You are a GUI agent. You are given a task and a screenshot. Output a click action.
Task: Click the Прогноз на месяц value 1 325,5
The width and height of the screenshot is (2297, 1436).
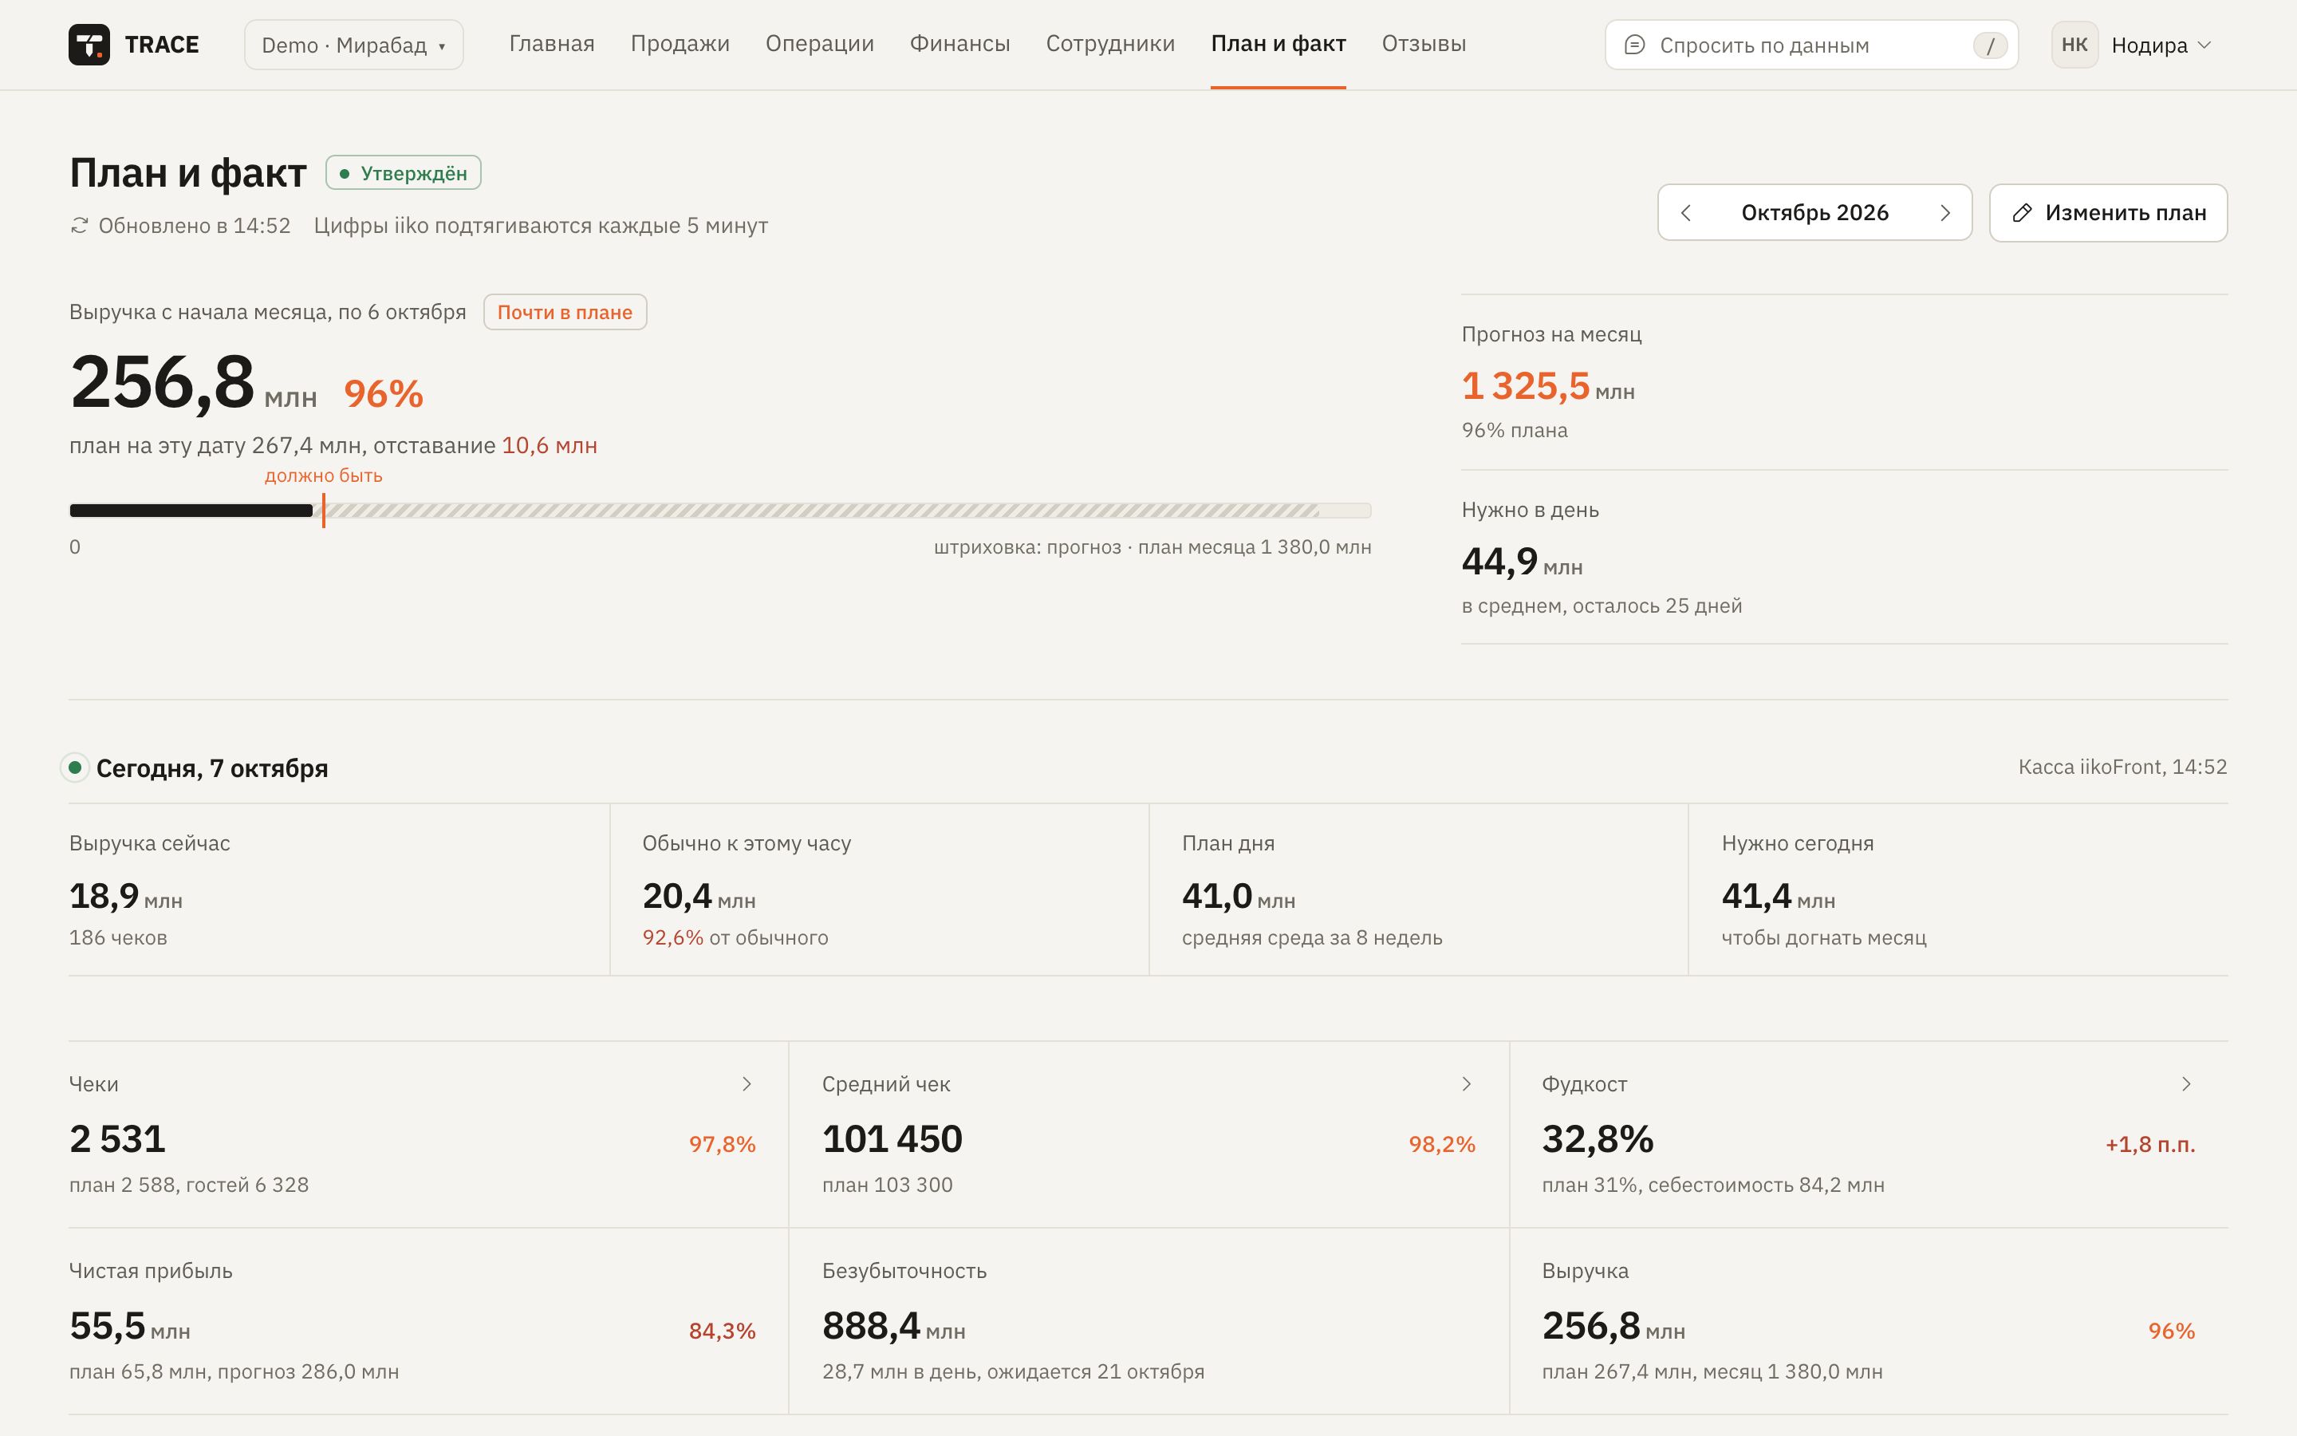[x=1525, y=387]
